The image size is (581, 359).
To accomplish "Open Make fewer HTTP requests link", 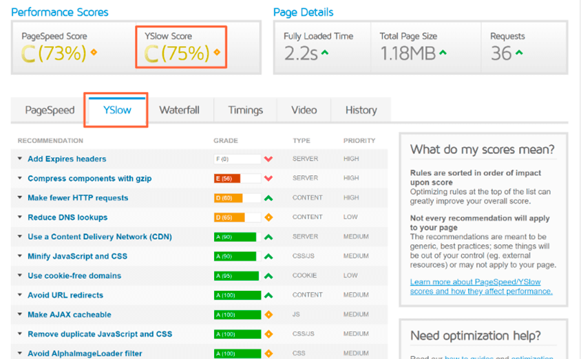I will [78, 197].
